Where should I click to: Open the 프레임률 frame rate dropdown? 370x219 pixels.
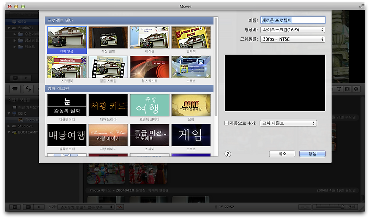tap(292, 39)
